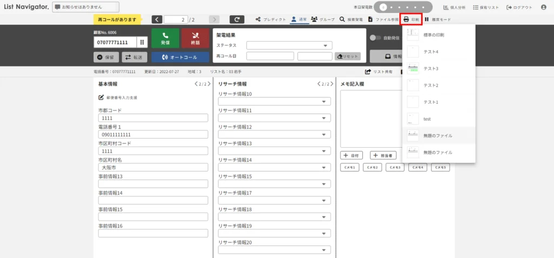Open the dial pad grid icon
Screen dimensions: 554x258
point(142,42)
